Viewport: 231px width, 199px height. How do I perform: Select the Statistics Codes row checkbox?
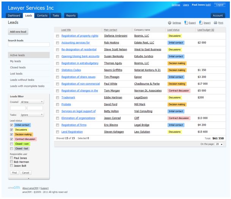58,70
